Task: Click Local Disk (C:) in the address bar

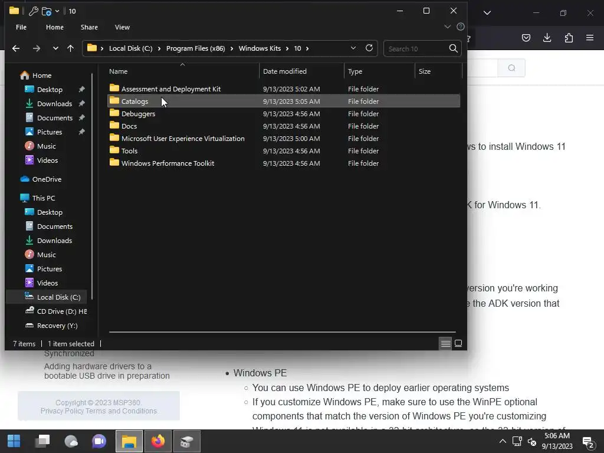Action: click(130, 48)
